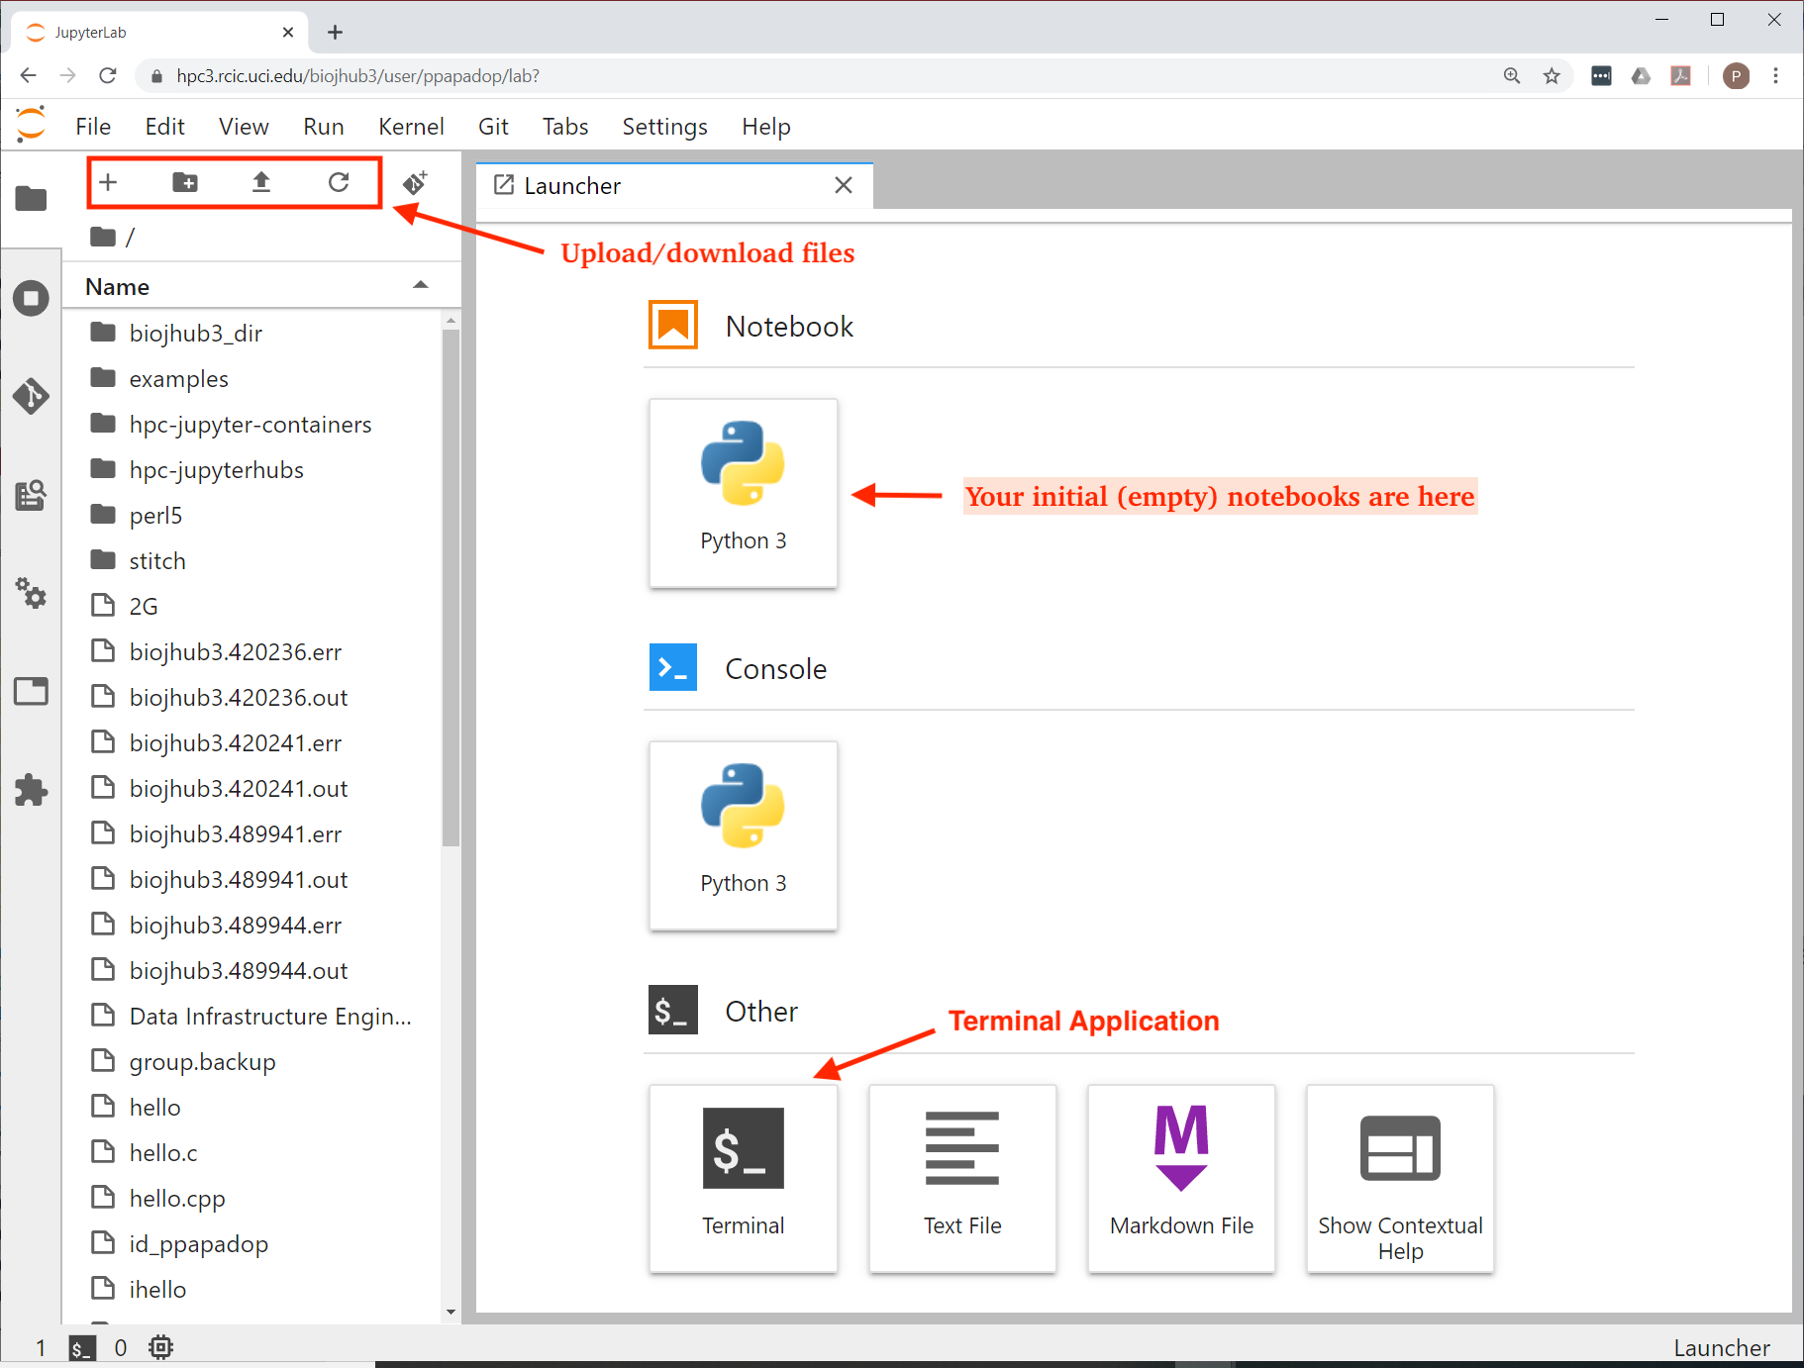Select biojhub3.420241.out file
1804x1368 pixels.
coord(251,788)
